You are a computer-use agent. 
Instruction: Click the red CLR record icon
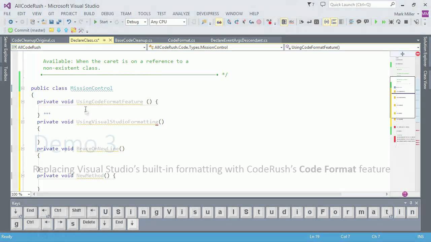point(269,22)
